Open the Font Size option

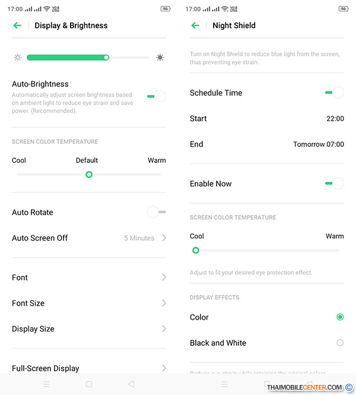28,303
